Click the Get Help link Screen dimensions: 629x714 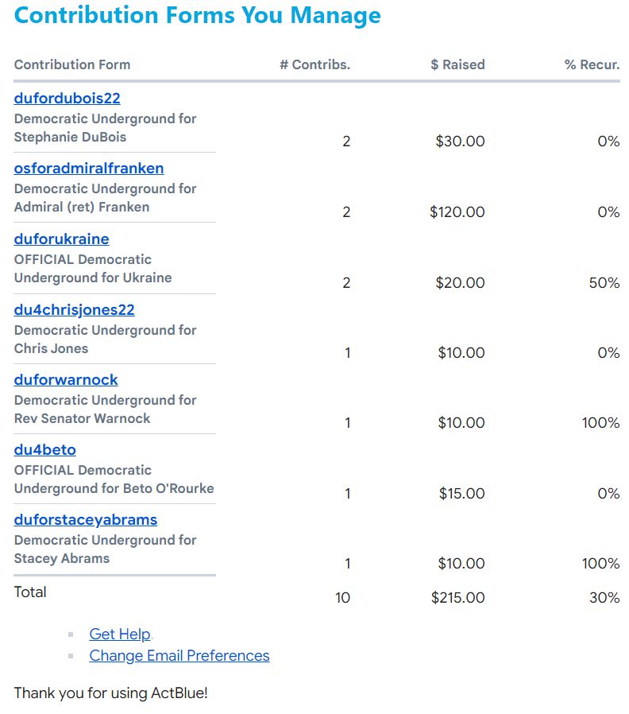pyautogui.click(x=119, y=634)
